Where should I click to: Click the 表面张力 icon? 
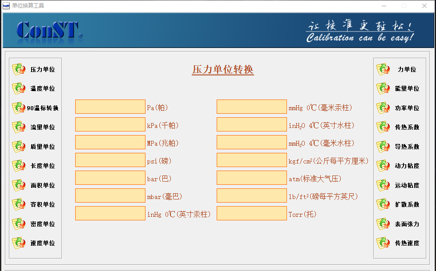[x=383, y=224]
